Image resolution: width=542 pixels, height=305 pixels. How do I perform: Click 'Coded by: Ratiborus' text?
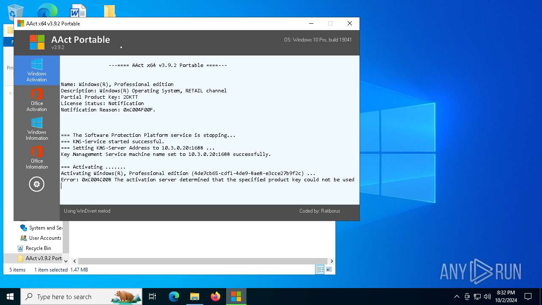pos(320,211)
